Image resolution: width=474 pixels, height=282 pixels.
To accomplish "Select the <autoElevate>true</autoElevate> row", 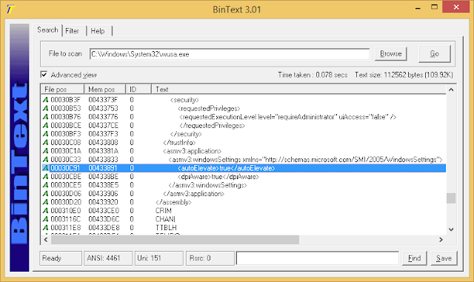I will (x=244, y=168).
